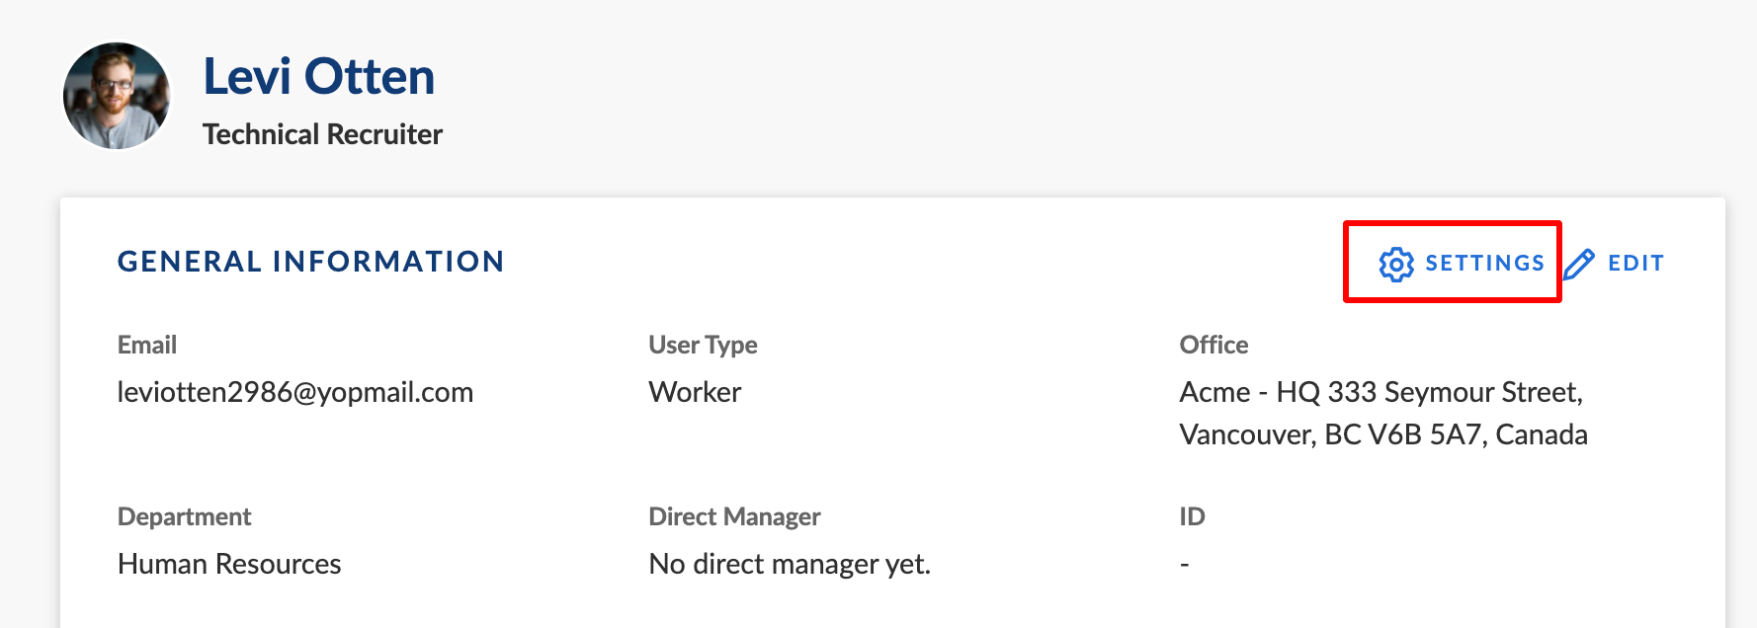Click the leviotten2986@yopmail.com email address

click(295, 392)
